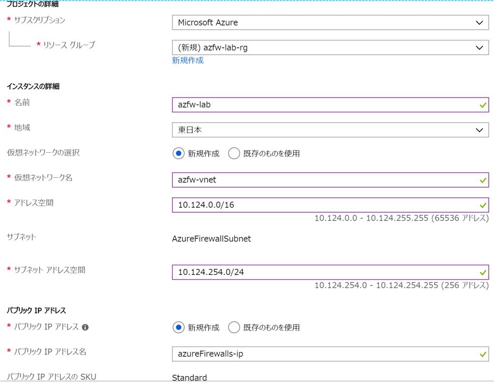Click the validation checkmark in 仮想ネットワーク名 field
Image resolution: width=494 pixels, height=382 pixels.
click(x=482, y=180)
